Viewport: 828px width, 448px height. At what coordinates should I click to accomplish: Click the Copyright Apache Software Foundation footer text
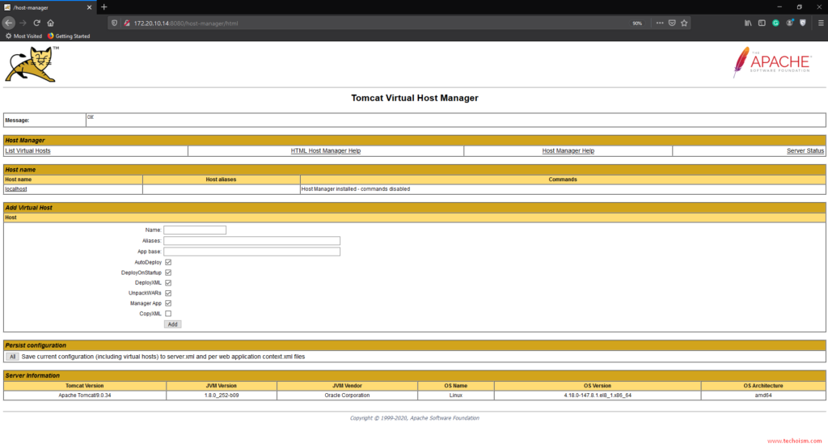pos(415,418)
